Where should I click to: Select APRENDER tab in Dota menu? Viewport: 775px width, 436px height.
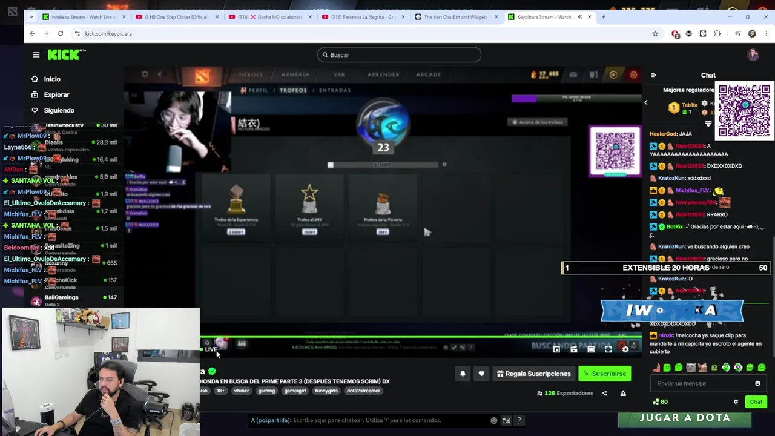[x=383, y=74]
